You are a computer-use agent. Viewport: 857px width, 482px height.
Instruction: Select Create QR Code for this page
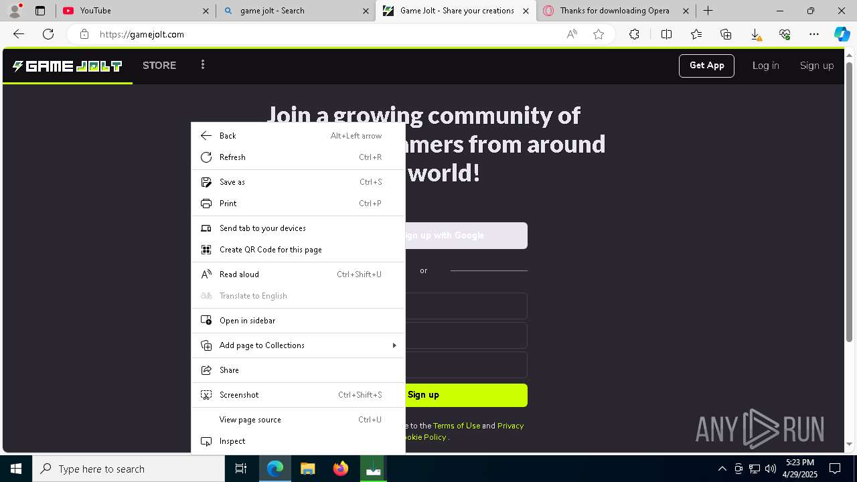click(298, 250)
